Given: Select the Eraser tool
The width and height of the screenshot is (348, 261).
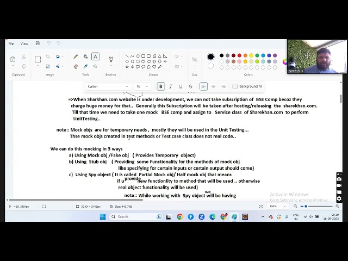Looking at the screenshot, I should pos(76,66).
